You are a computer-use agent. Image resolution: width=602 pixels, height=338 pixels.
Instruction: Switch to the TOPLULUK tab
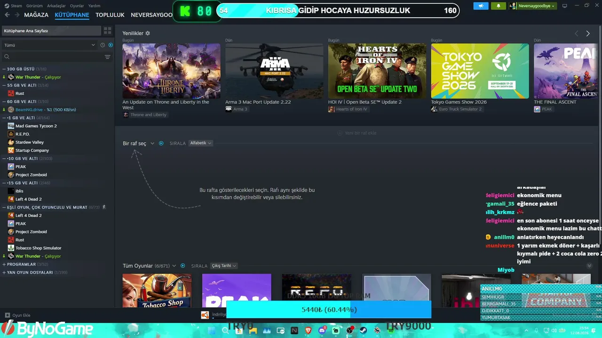(x=110, y=15)
